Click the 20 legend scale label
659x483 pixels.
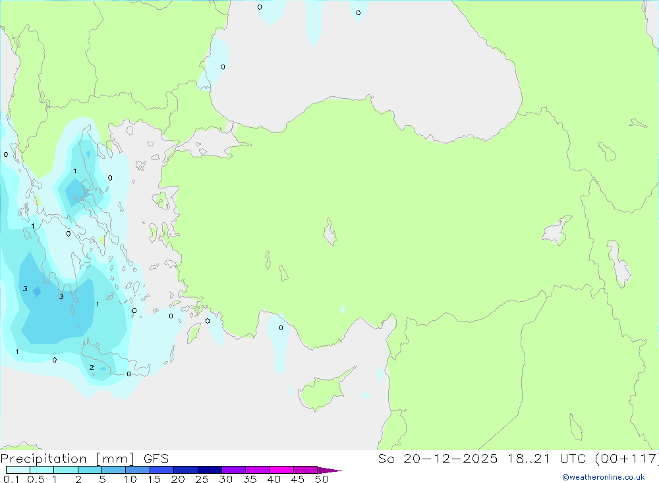coord(178,479)
